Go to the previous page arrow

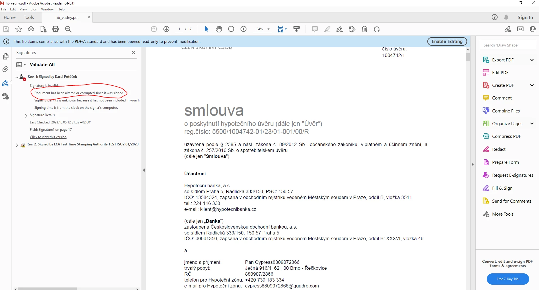point(154,29)
